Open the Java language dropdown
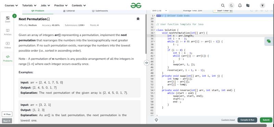Viewport: 274px width, 127px height. coord(159,11)
